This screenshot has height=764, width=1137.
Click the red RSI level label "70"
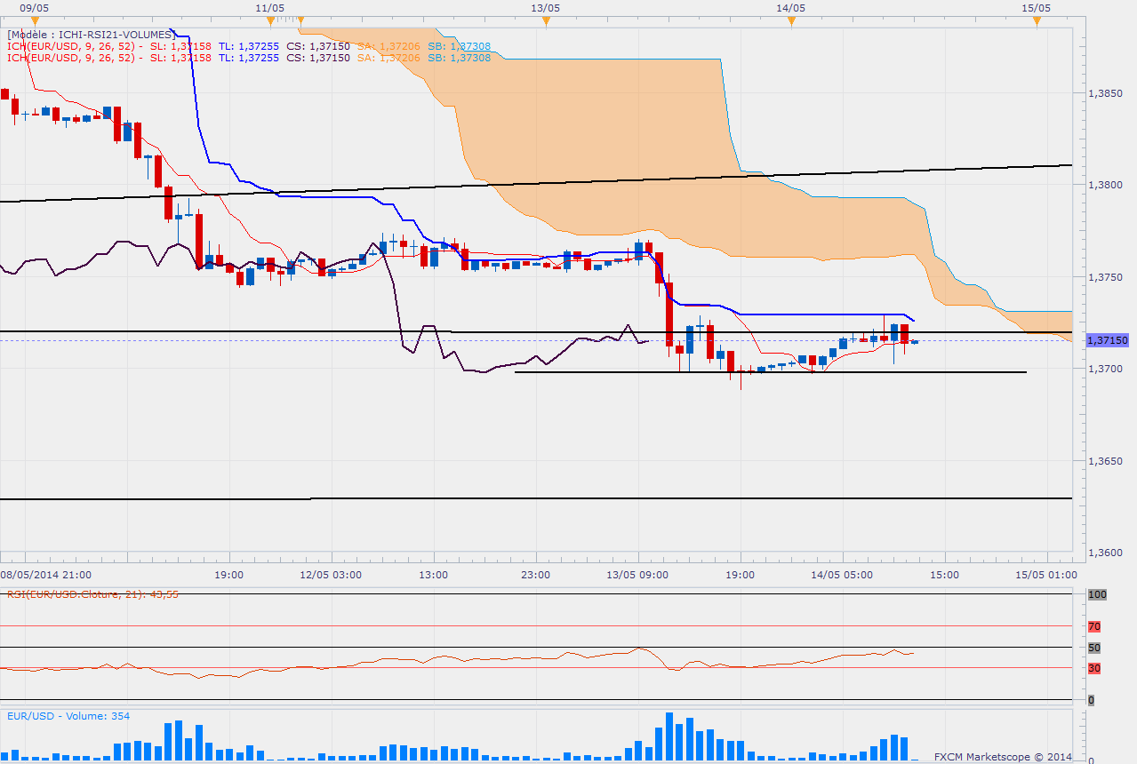1094,626
